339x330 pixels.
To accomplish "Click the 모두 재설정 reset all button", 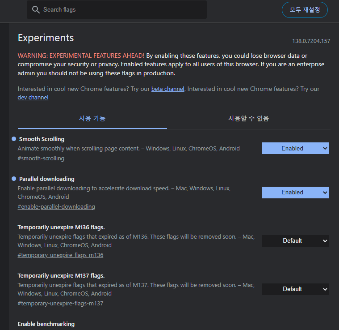I will (305, 10).
